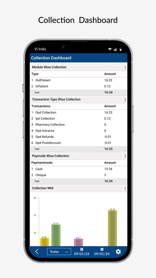
Task: Select the Pharmacy Collection row
Action: [79, 125]
